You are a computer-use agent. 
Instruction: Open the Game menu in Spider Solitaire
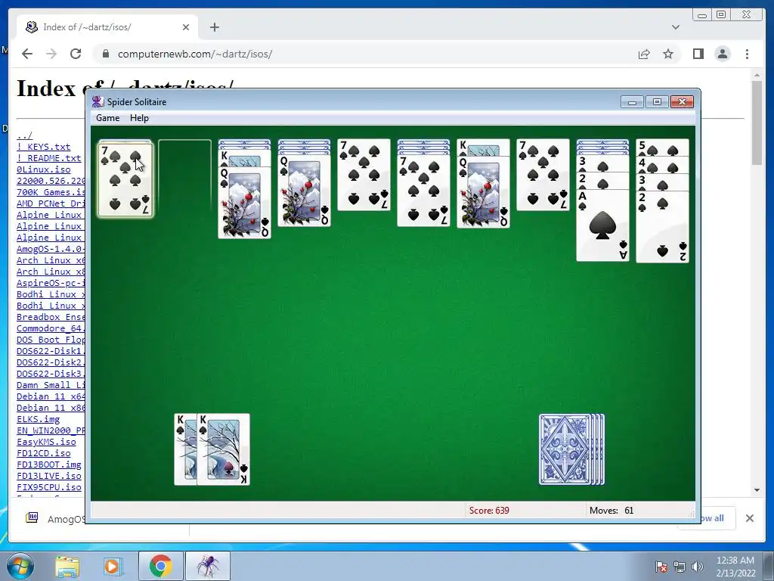[x=107, y=118]
